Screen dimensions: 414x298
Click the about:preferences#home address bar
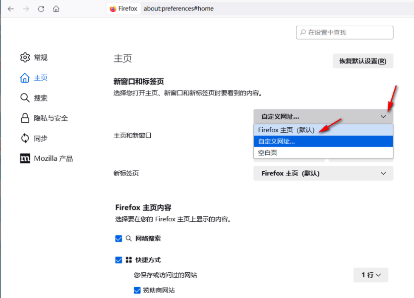click(x=178, y=9)
